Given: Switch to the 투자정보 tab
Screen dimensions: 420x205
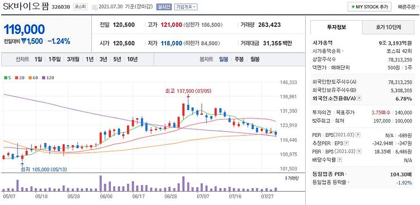Looking at the screenshot, I should coord(336,27).
